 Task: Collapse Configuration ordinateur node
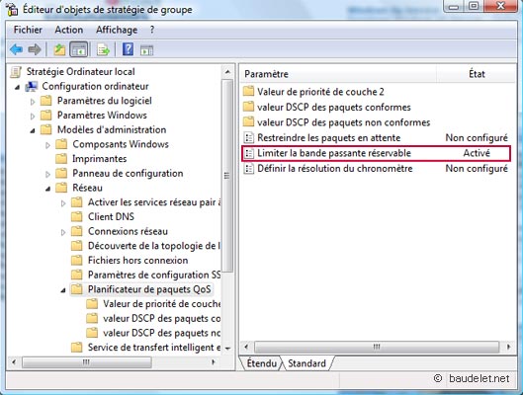click(x=18, y=87)
